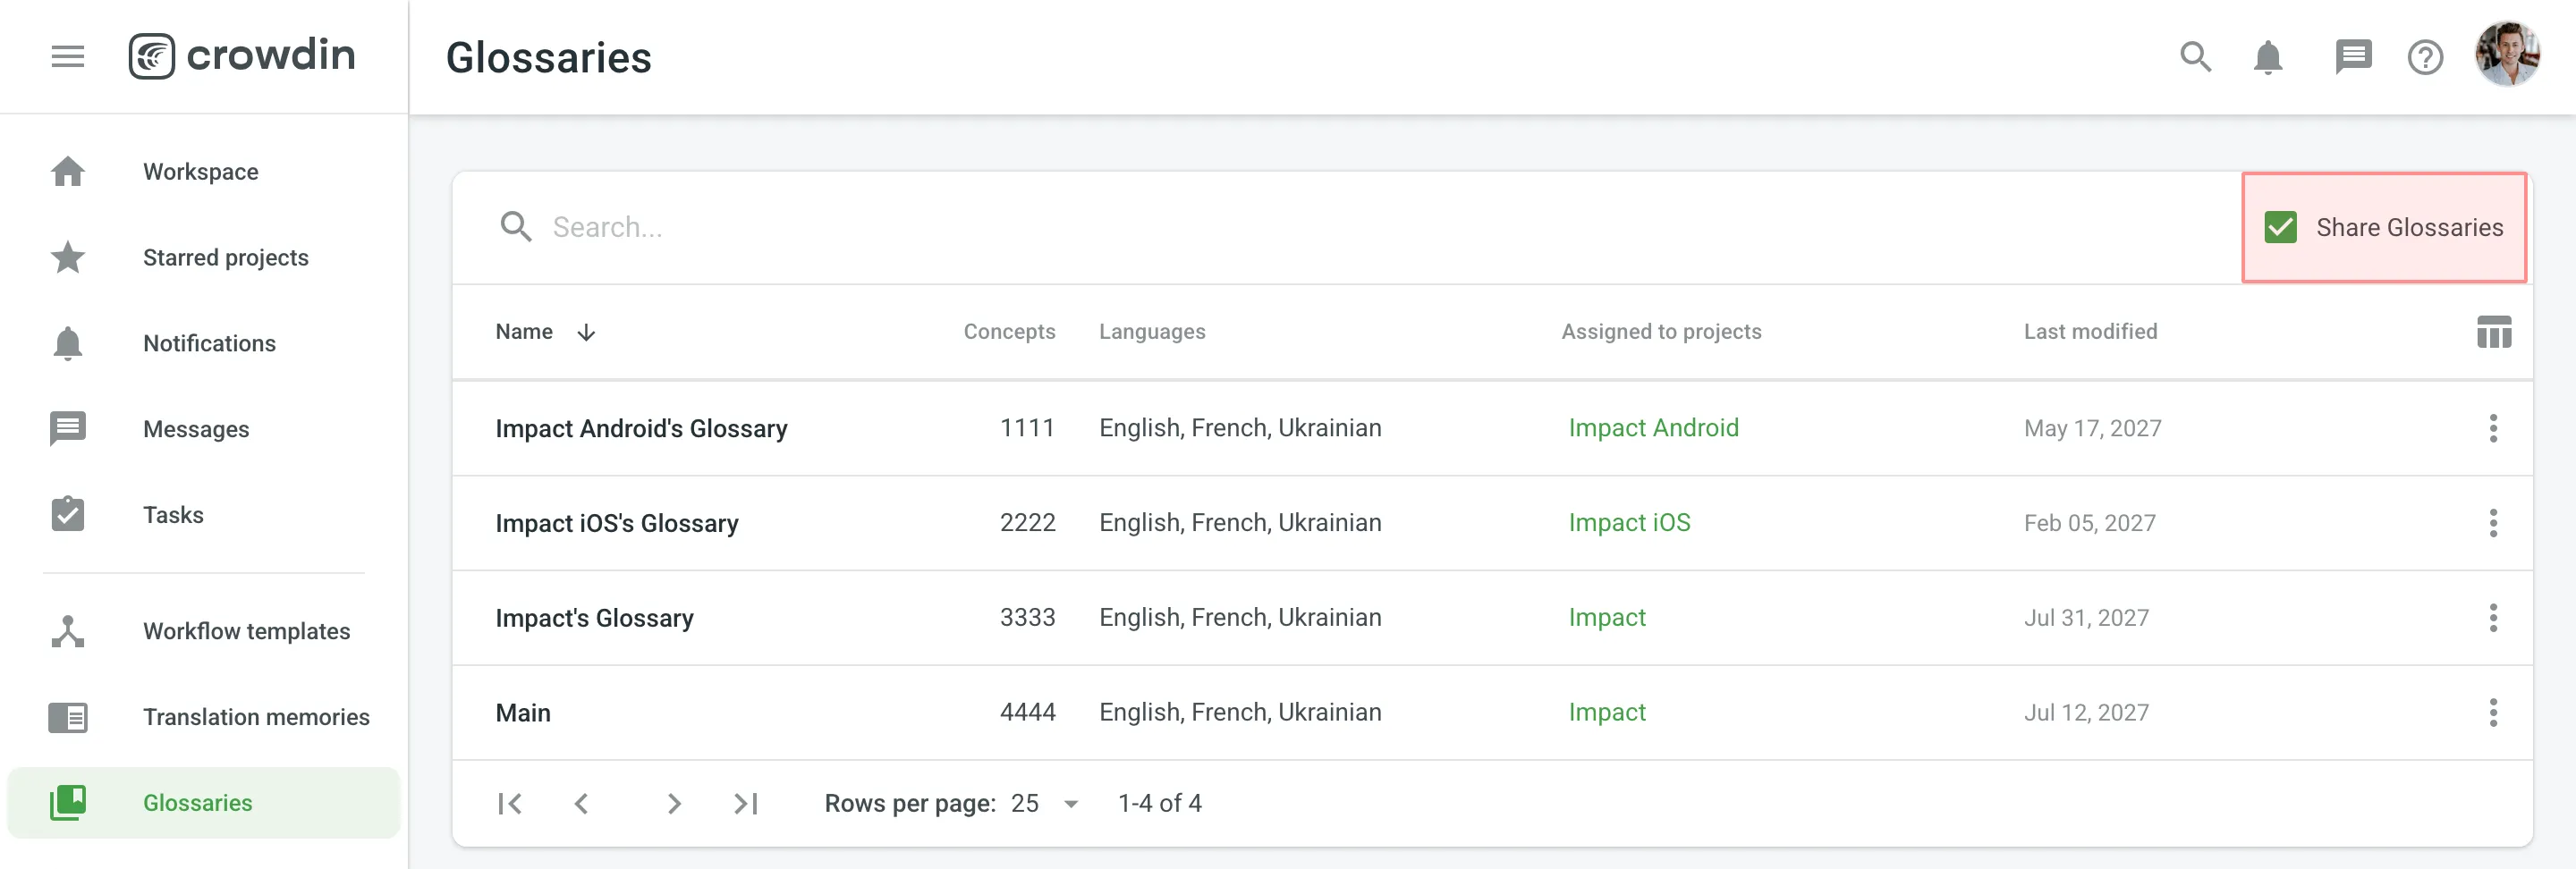This screenshot has width=2576, height=869.
Task: Expand the Rows per page dropdown
Action: click(x=1044, y=803)
